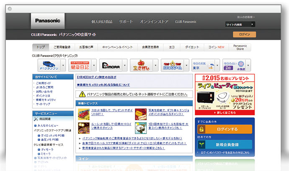Click the tools icon beside 商品関連

click(x=36, y=119)
